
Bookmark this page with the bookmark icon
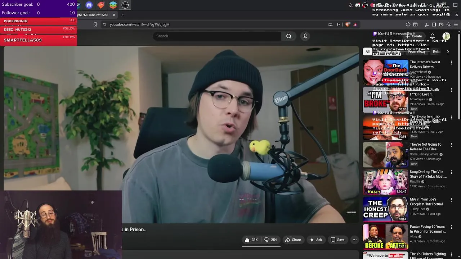[95, 24]
